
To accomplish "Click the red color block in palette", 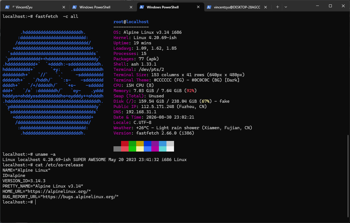I will coord(125,143).
